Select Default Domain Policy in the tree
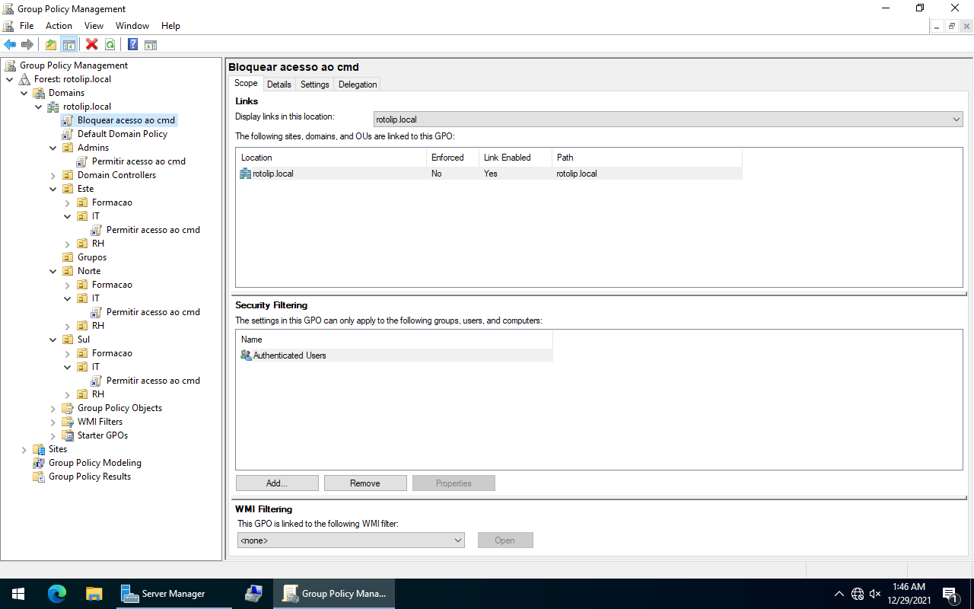This screenshot has height=609, width=974. point(122,134)
